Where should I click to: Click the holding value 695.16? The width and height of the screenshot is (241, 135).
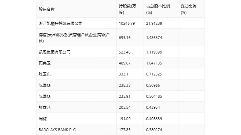tap(125, 38)
